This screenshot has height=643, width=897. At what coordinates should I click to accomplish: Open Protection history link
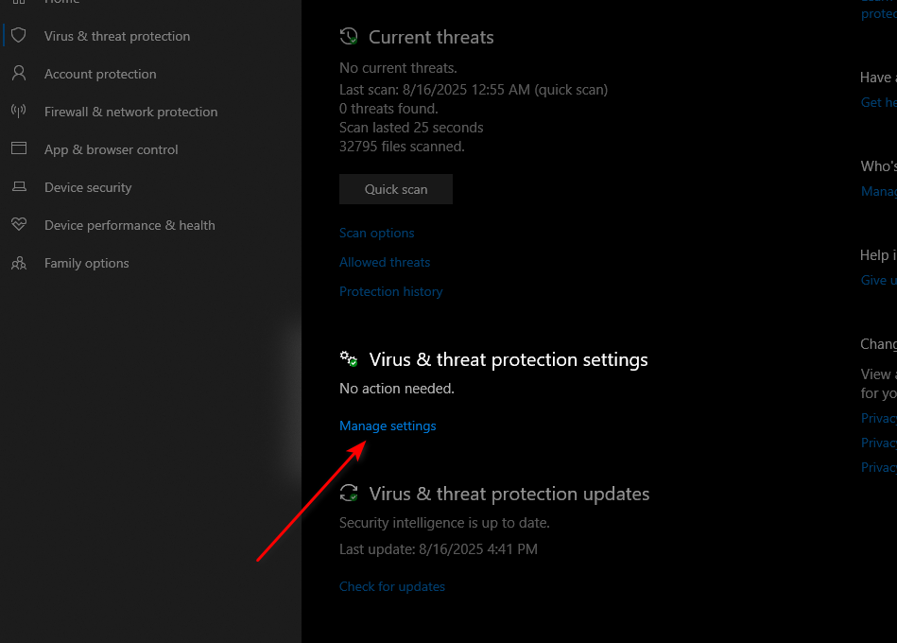click(390, 291)
